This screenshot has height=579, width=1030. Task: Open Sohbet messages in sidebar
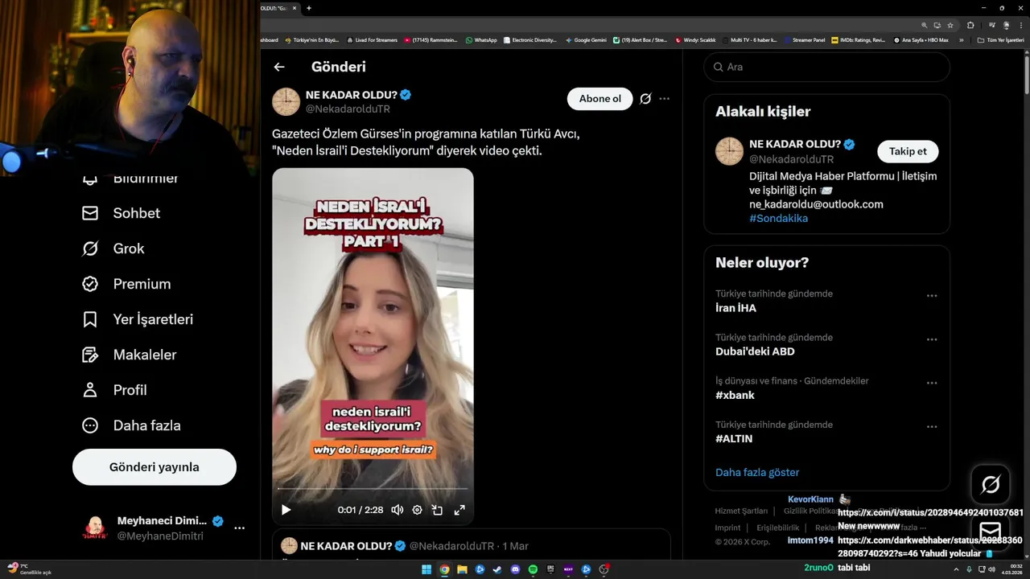121,213
